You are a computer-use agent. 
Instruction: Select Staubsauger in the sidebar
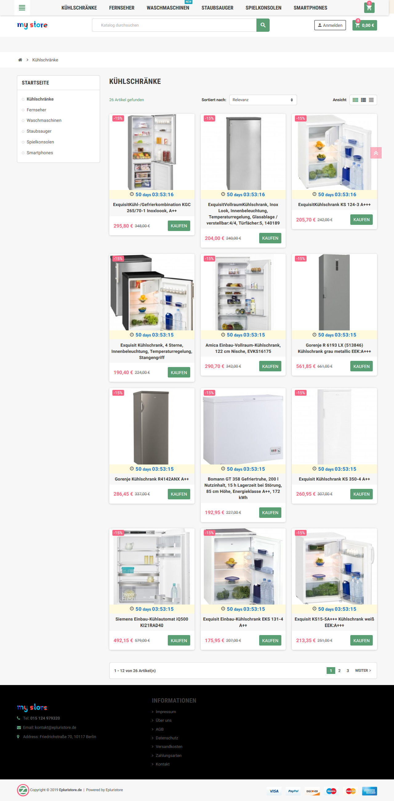[x=39, y=131]
